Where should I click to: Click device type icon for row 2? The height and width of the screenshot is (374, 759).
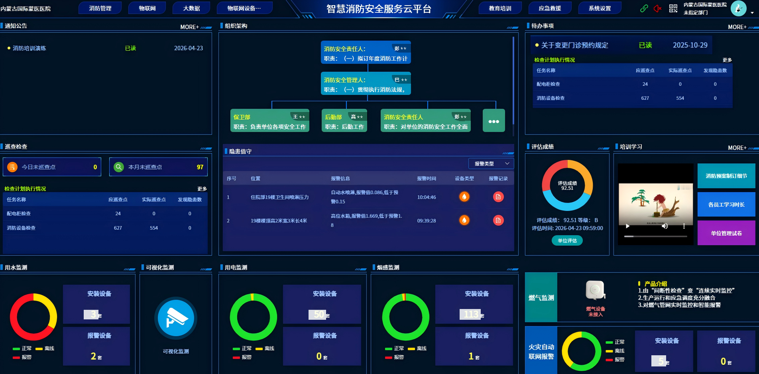coord(464,220)
